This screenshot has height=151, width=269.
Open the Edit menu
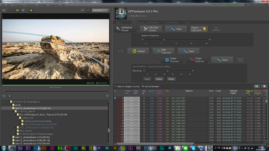coord(9,5)
